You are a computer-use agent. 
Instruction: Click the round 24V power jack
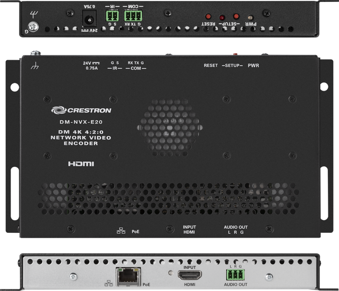[x=90, y=20]
